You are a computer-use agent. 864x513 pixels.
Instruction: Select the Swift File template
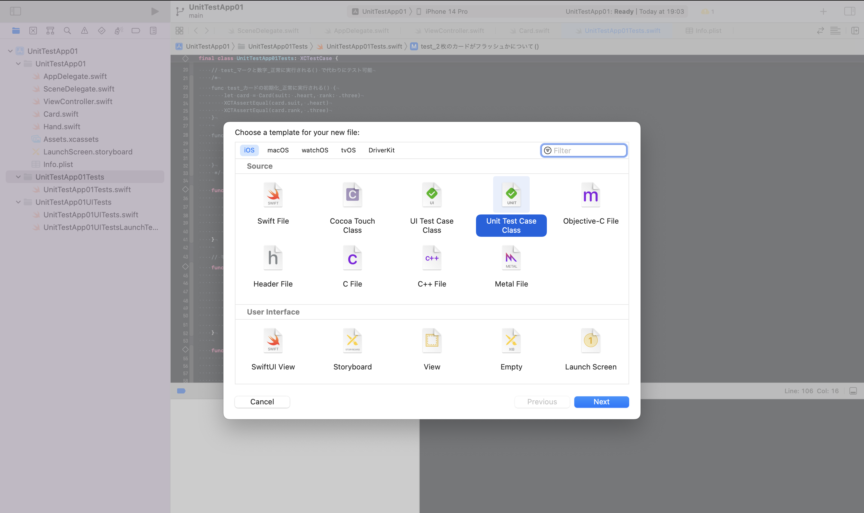pyautogui.click(x=273, y=203)
